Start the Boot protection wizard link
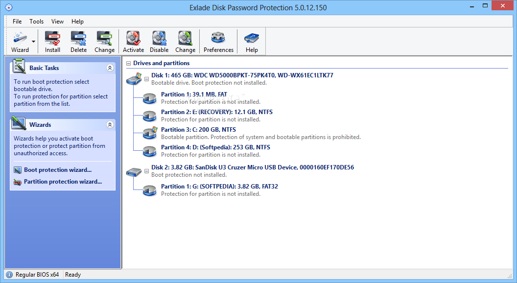 58,170
